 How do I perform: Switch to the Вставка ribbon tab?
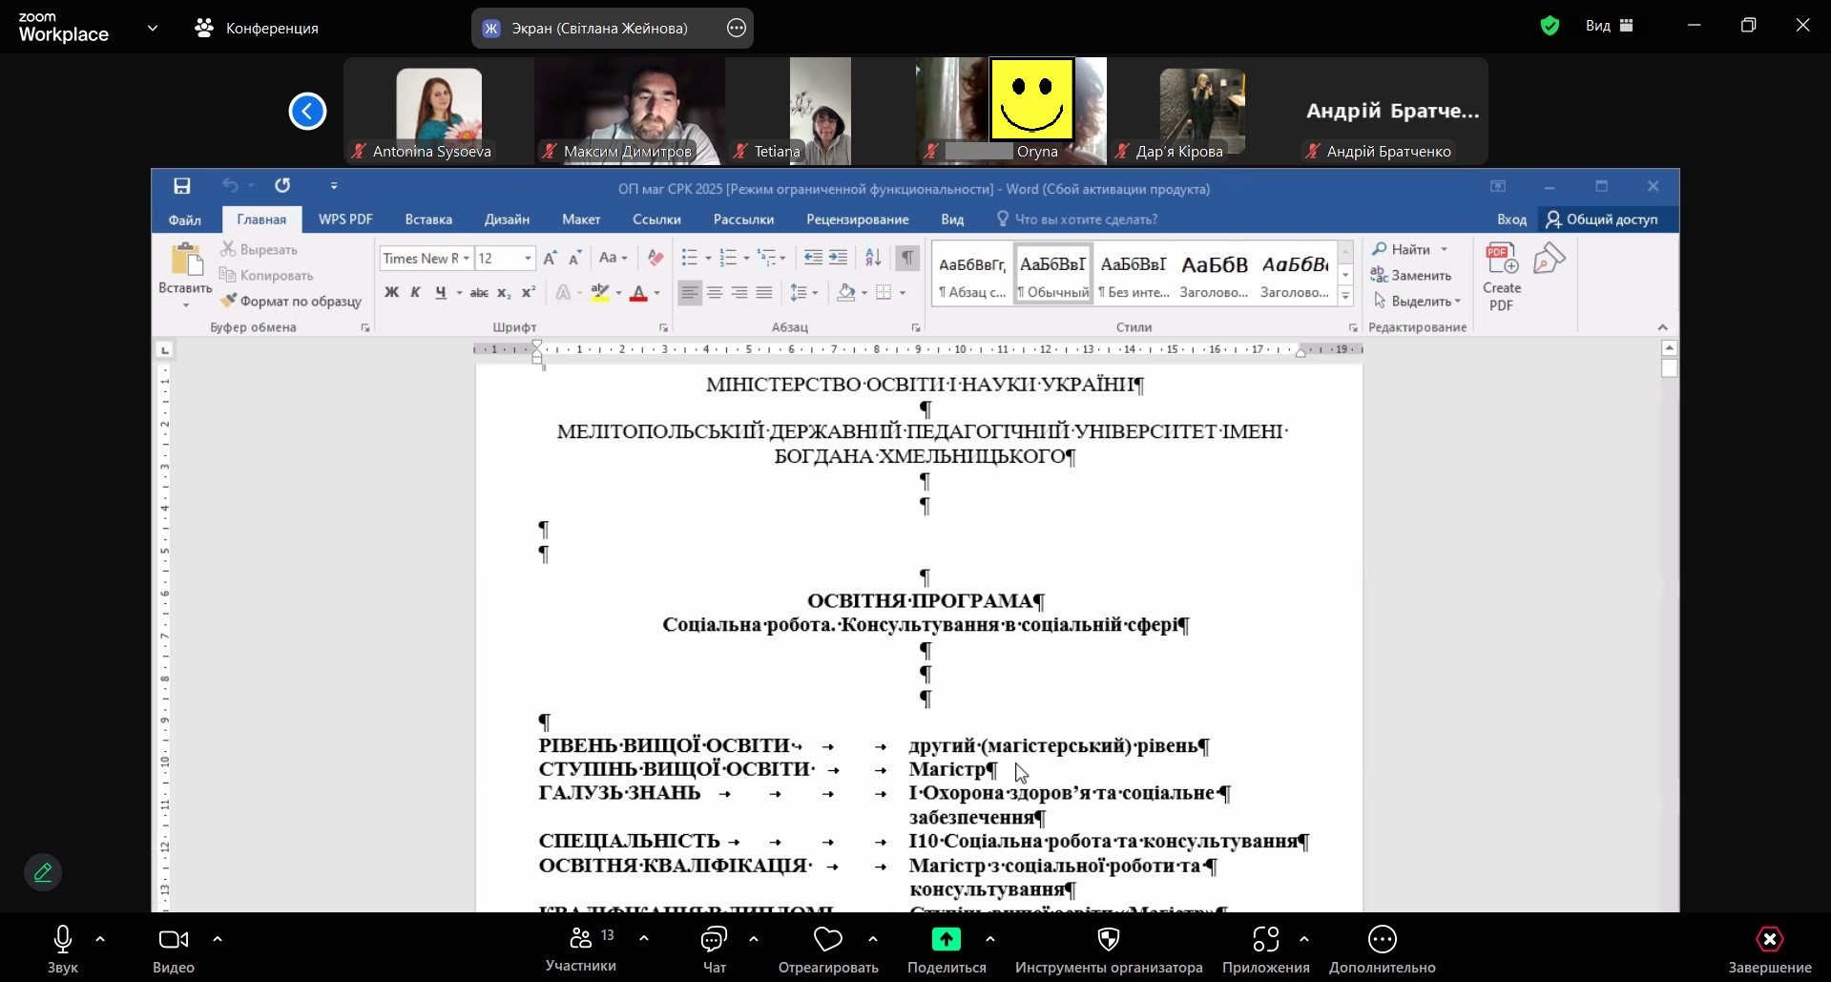pyautogui.click(x=428, y=219)
